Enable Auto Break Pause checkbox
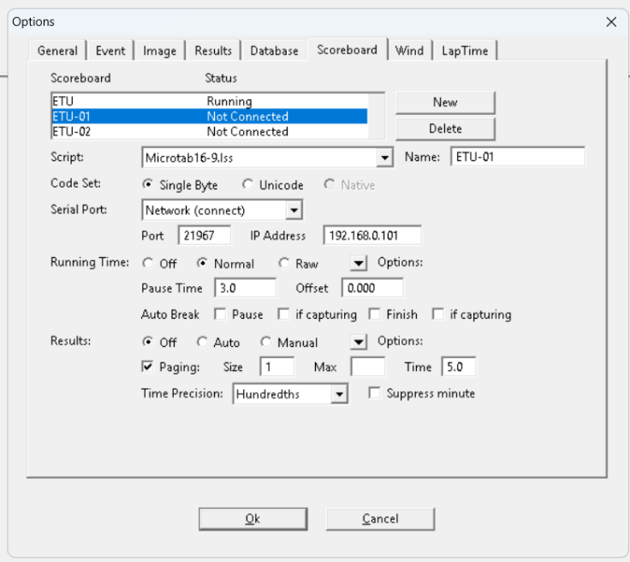The image size is (630, 562). (x=220, y=314)
